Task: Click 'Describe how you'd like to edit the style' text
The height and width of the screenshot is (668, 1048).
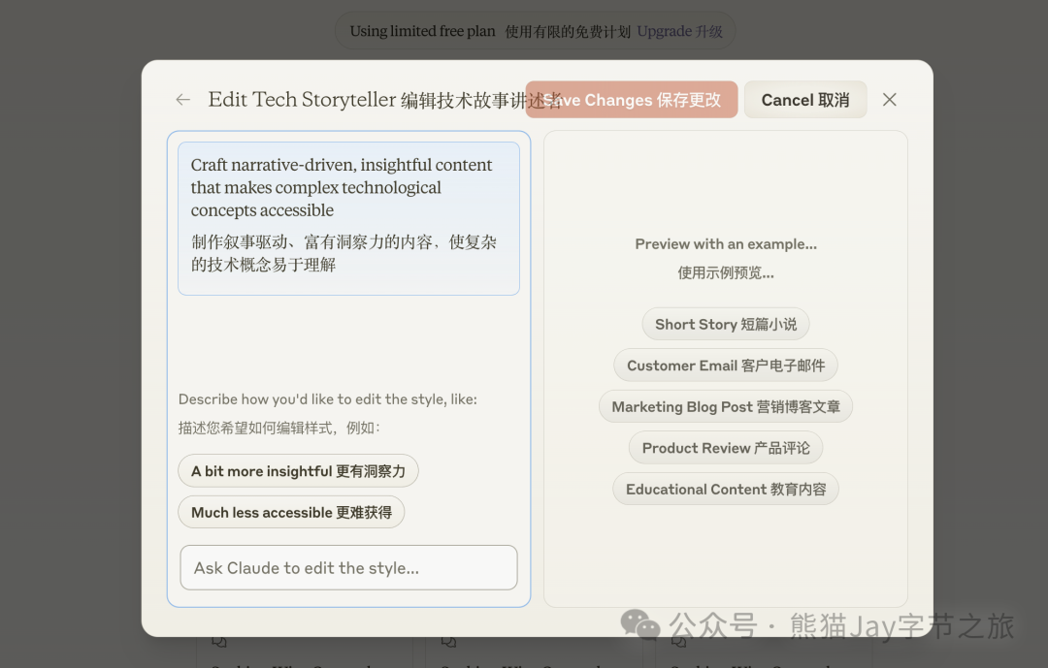Action: (x=328, y=399)
